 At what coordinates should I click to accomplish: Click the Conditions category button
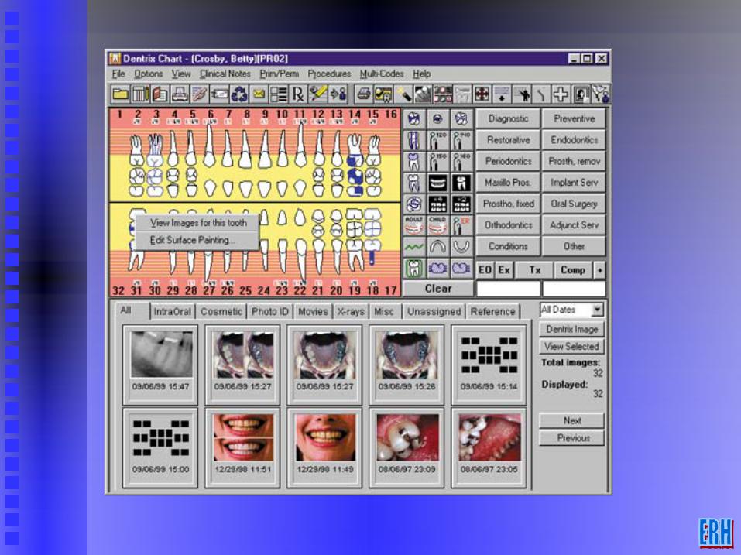pyautogui.click(x=508, y=246)
